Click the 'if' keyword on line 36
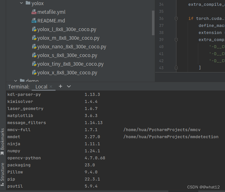The width and height of the screenshot is (225, 192). coord(191,19)
